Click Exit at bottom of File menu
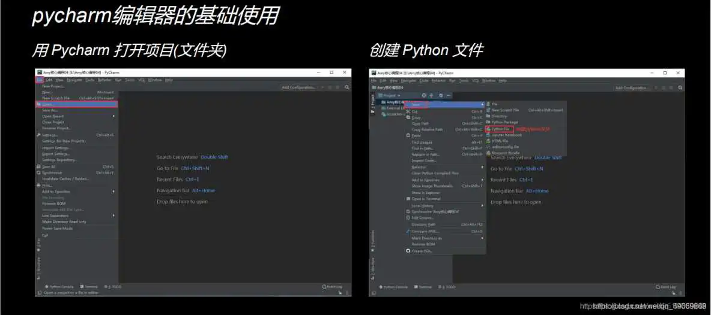The image size is (711, 315). (45, 235)
